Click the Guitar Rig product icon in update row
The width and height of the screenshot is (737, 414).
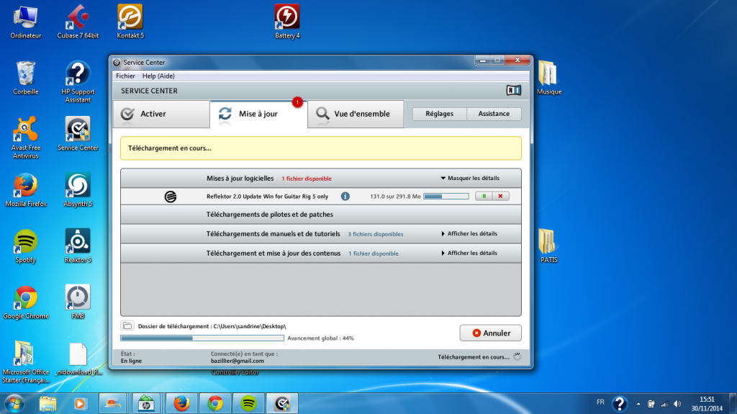[170, 196]
